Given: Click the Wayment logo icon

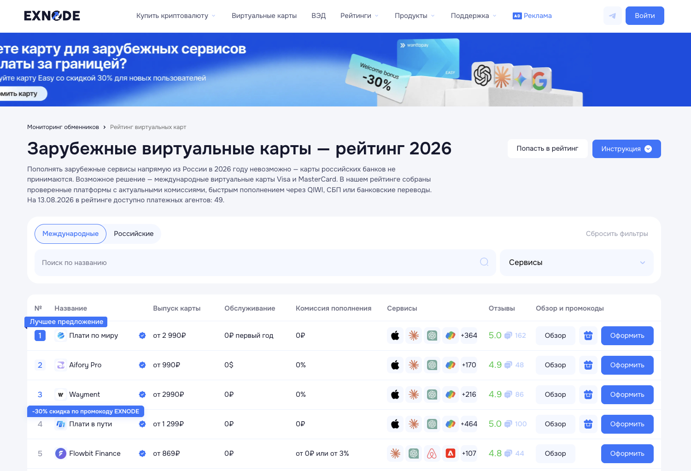Looking at the screenshot, I should [60, 394].
